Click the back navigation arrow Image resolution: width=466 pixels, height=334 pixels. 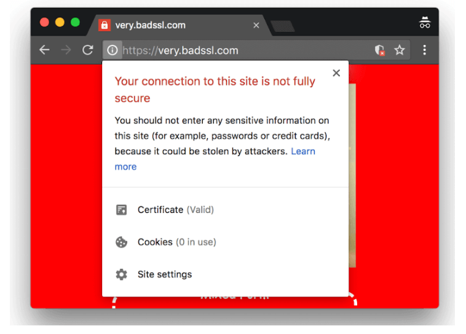coord(44,50)
